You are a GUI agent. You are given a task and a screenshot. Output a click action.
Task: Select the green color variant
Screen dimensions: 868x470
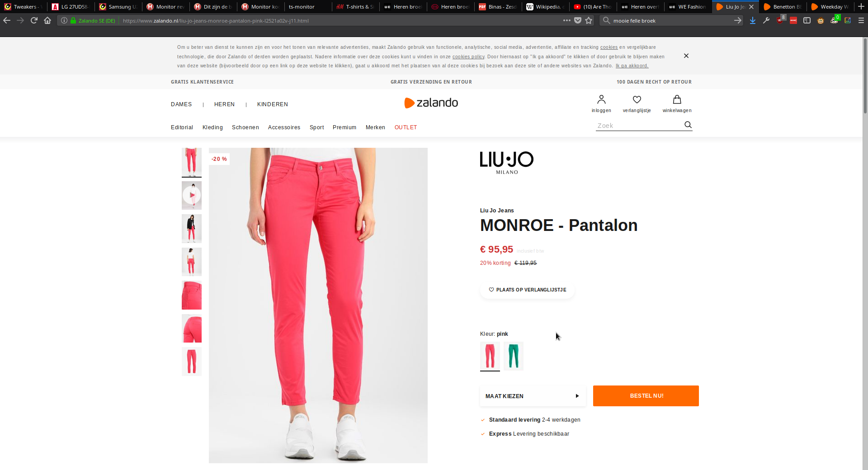tap(514, 356)
